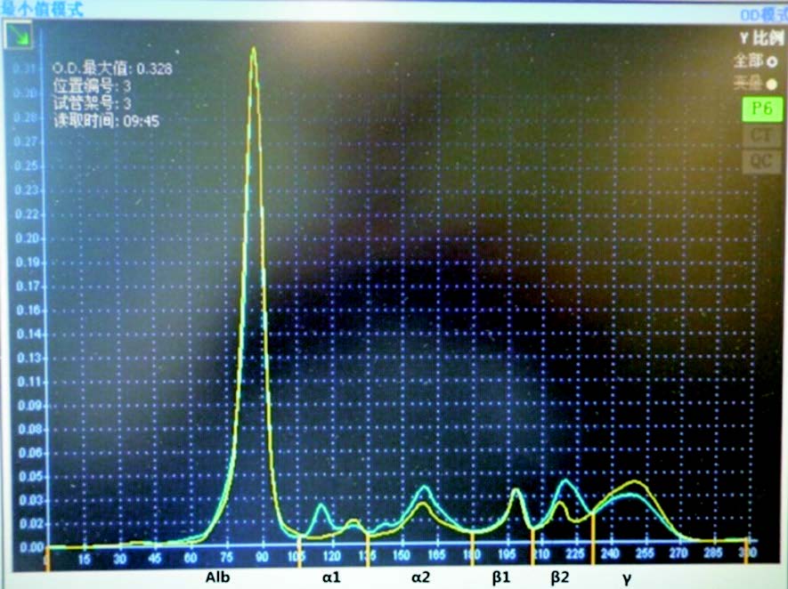Select orange fraction marker near 300
The width and height of the screenshot is (788, 589).
(x=747, y=551)
